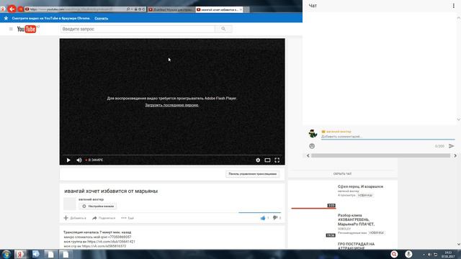The height and width of the screenshot is (259, 461).
Task: Click 'Поделиться' share button
Action: coord(104,218)
